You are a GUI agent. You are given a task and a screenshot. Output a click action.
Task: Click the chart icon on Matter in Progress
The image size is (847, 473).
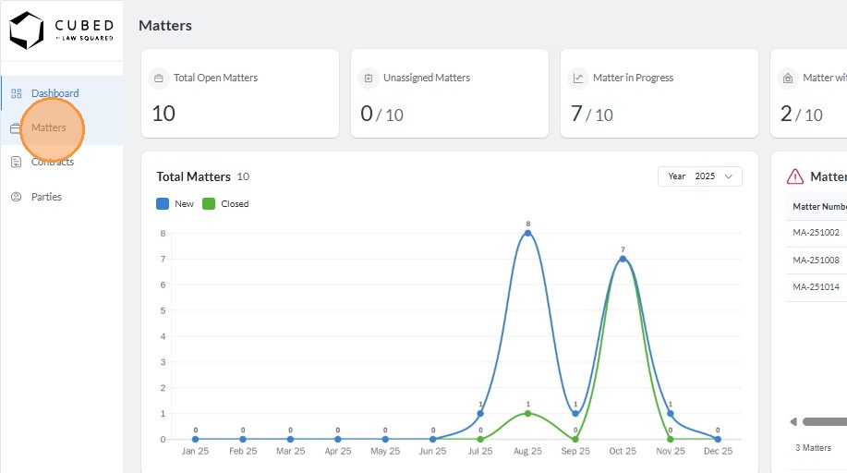(578, 79)
